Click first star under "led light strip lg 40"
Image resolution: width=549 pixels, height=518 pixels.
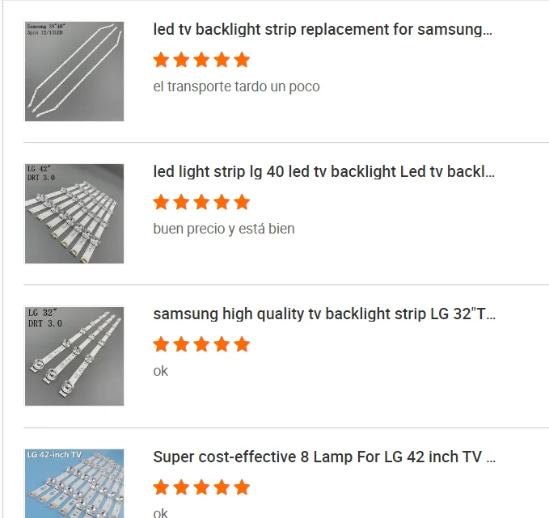pos(161,202)
